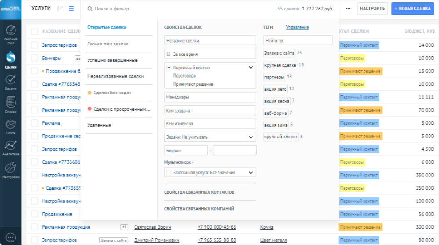Expand the Первичный контакт stage dropdown

click(251, 67)
